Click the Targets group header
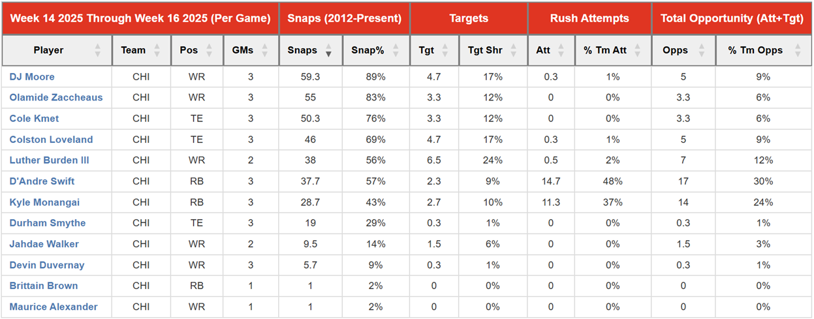814x319 pixels. tap(469, 18)
